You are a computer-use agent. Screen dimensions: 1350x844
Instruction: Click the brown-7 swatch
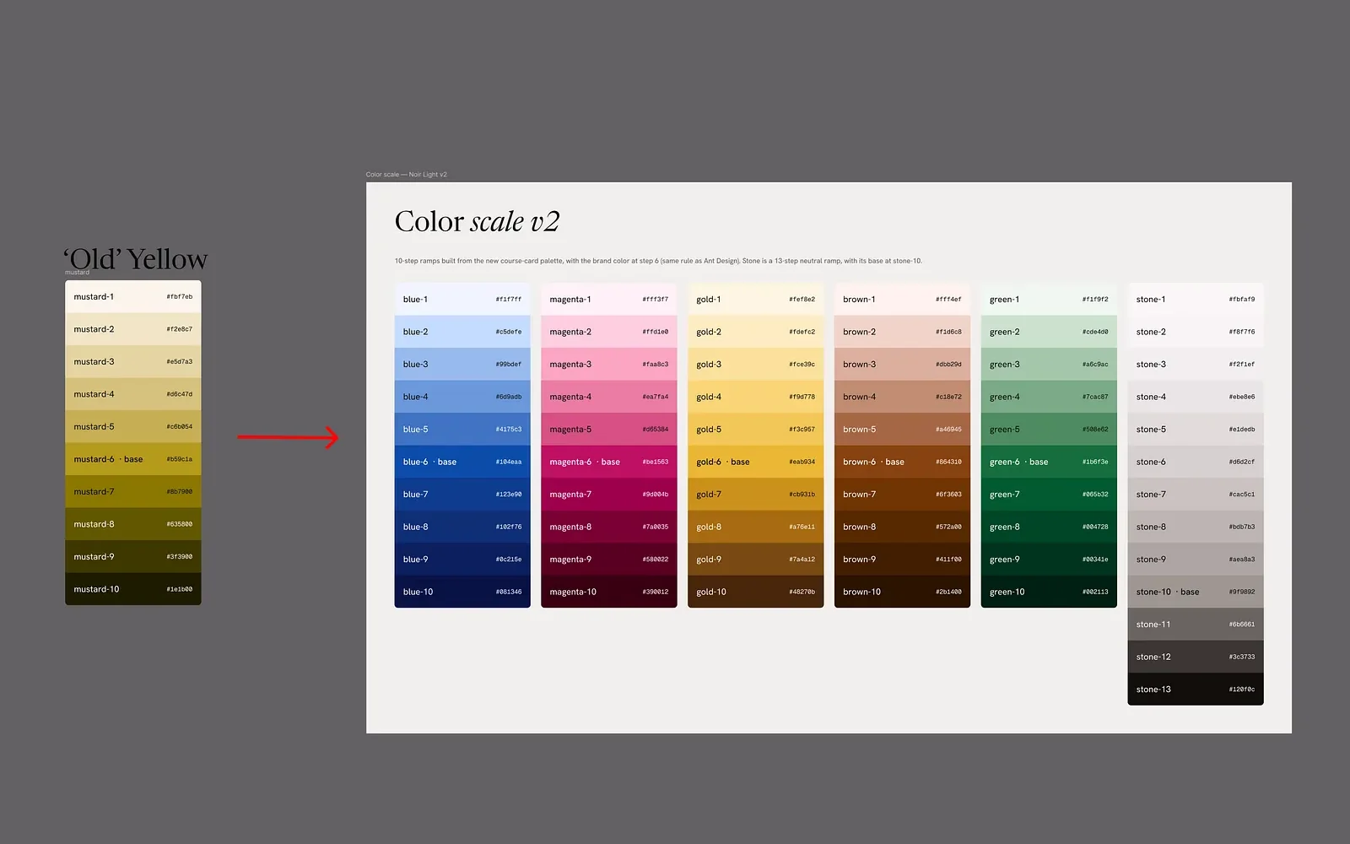(902, 495)
